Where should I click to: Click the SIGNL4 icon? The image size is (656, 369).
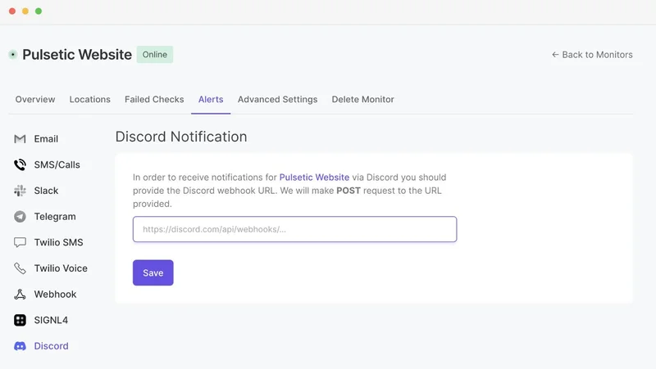point(20,320)
